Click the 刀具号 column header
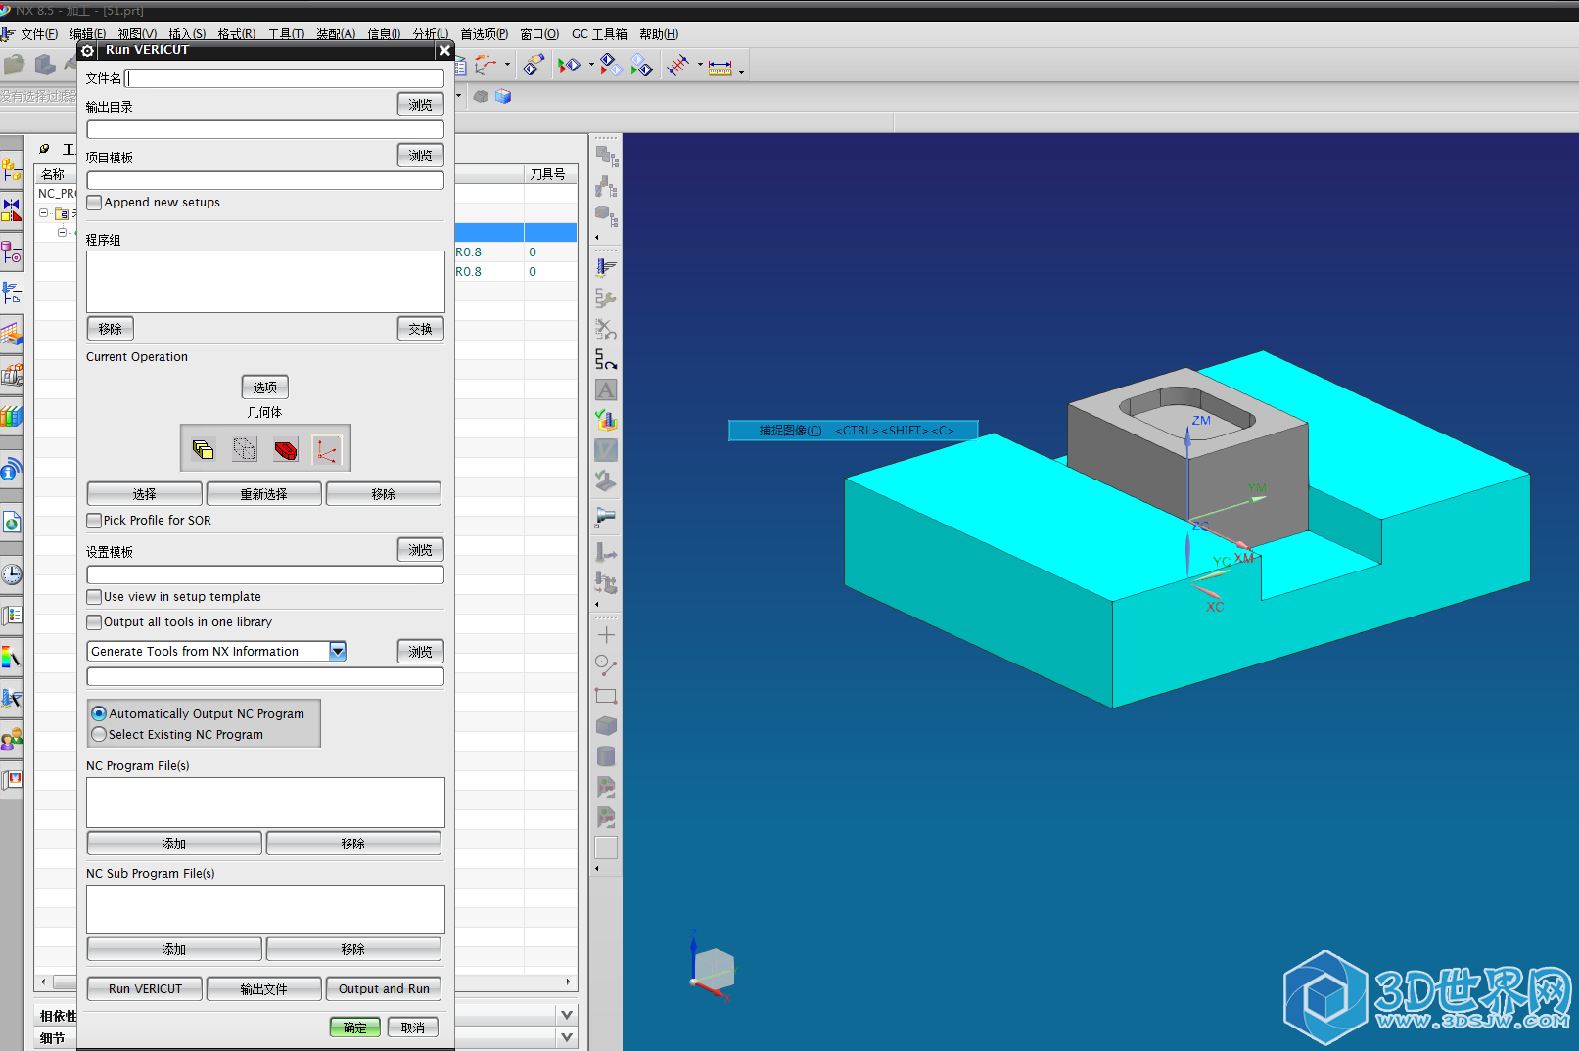 pyautogui.click(x=548, y=174)
